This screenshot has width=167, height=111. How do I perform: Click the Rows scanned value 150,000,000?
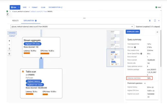[151, 60]
